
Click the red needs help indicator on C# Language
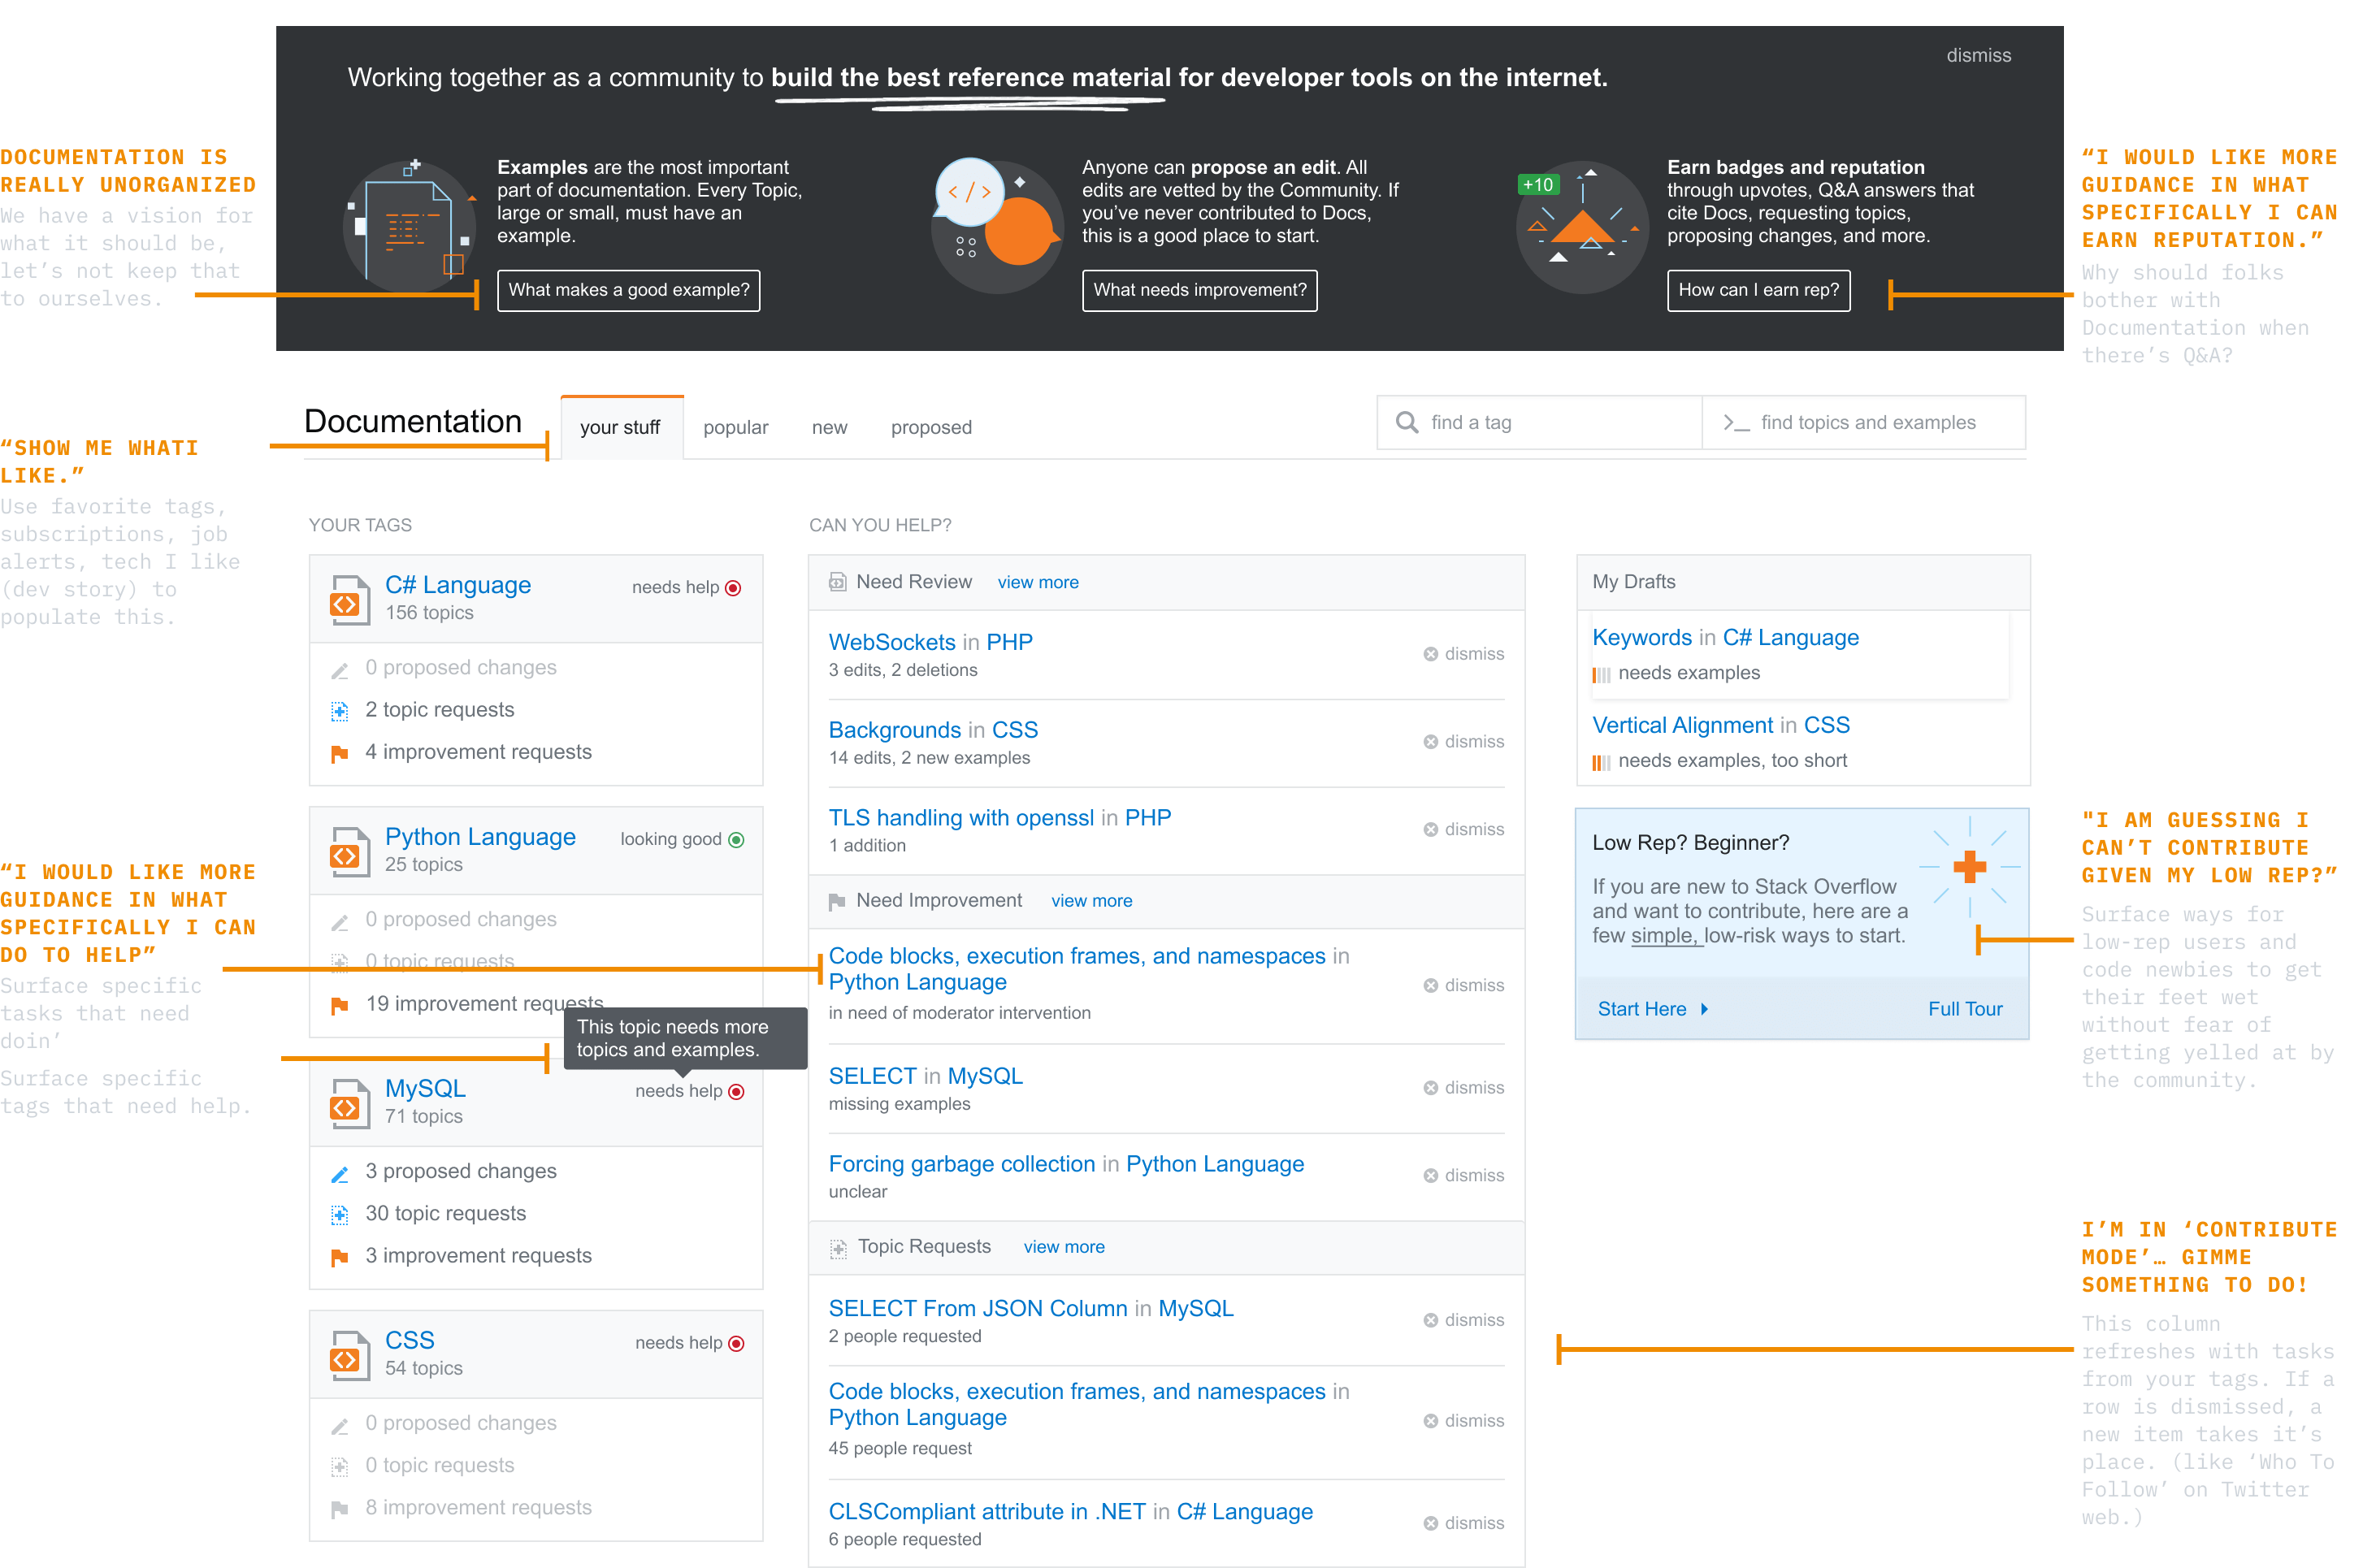coord(733,588)
